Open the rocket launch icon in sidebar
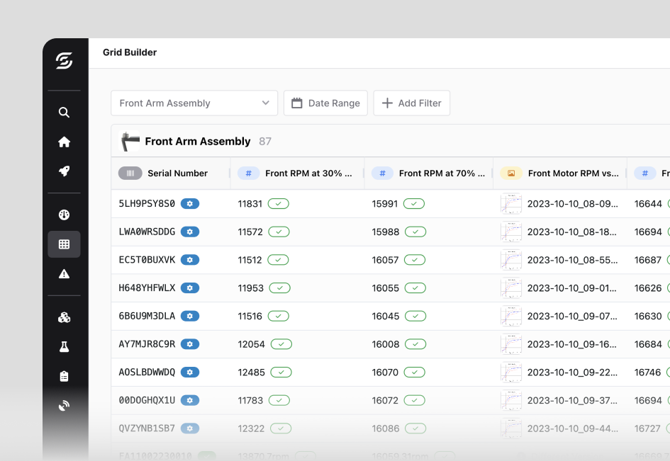Viewport: 670px width, 461px height. point(64,171)
